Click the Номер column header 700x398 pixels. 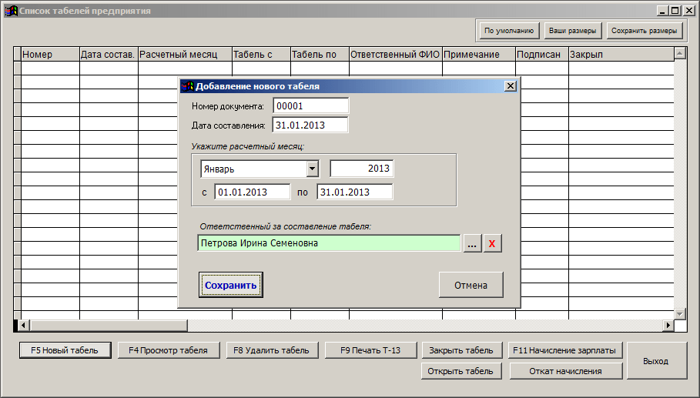pos(51,55)
